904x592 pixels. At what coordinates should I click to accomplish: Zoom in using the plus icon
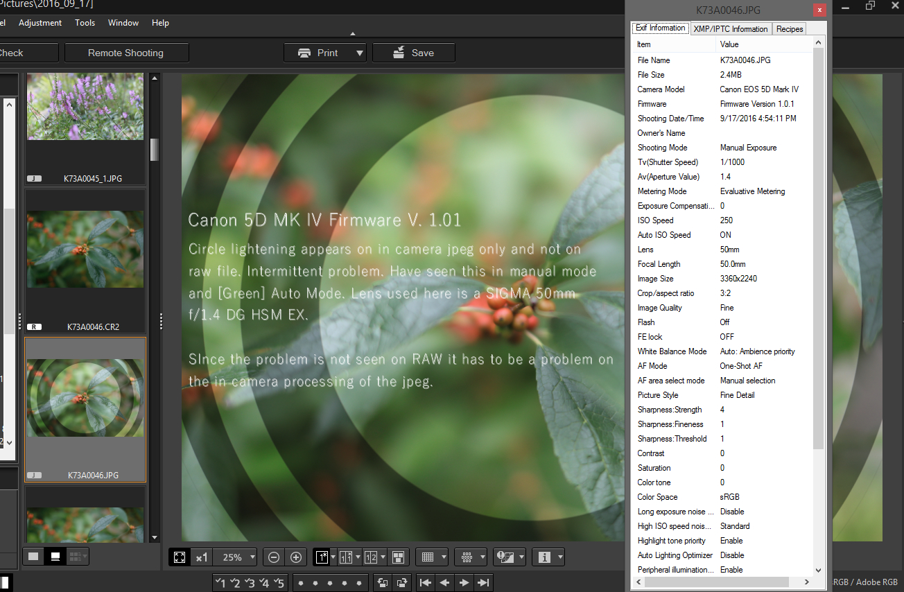pyautogui.click(x=295, y=557)
